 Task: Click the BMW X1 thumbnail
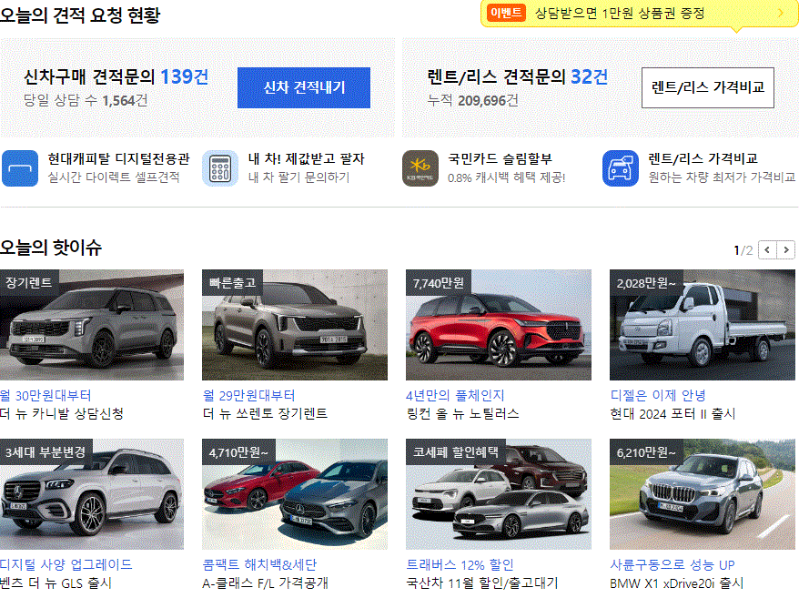(x=703, y=494)
